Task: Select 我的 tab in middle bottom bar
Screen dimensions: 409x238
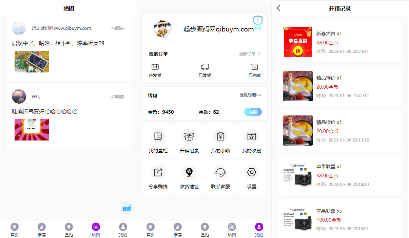Action: click(x=259, y=230)
